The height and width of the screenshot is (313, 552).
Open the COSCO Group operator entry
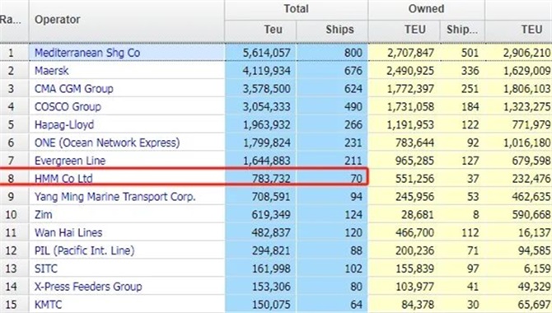coord(68,107)
